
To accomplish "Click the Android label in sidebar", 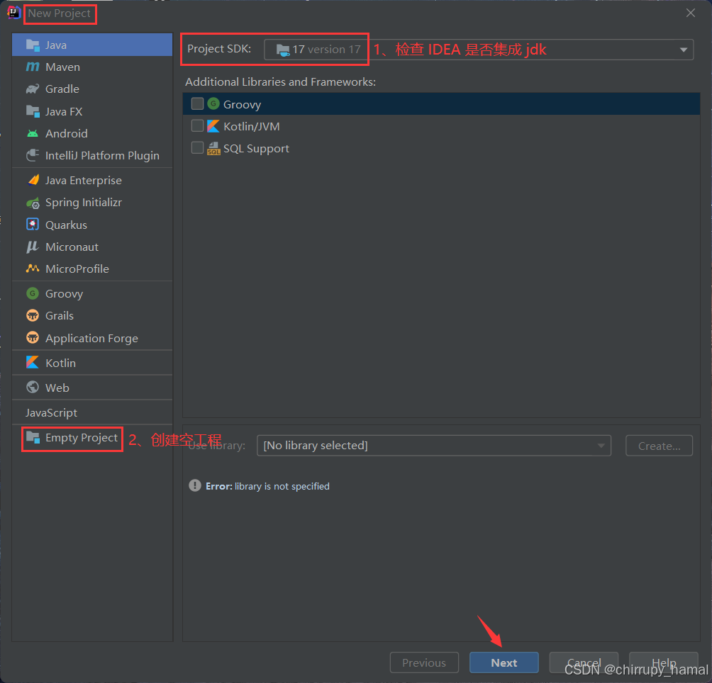I will coord(66,134).
